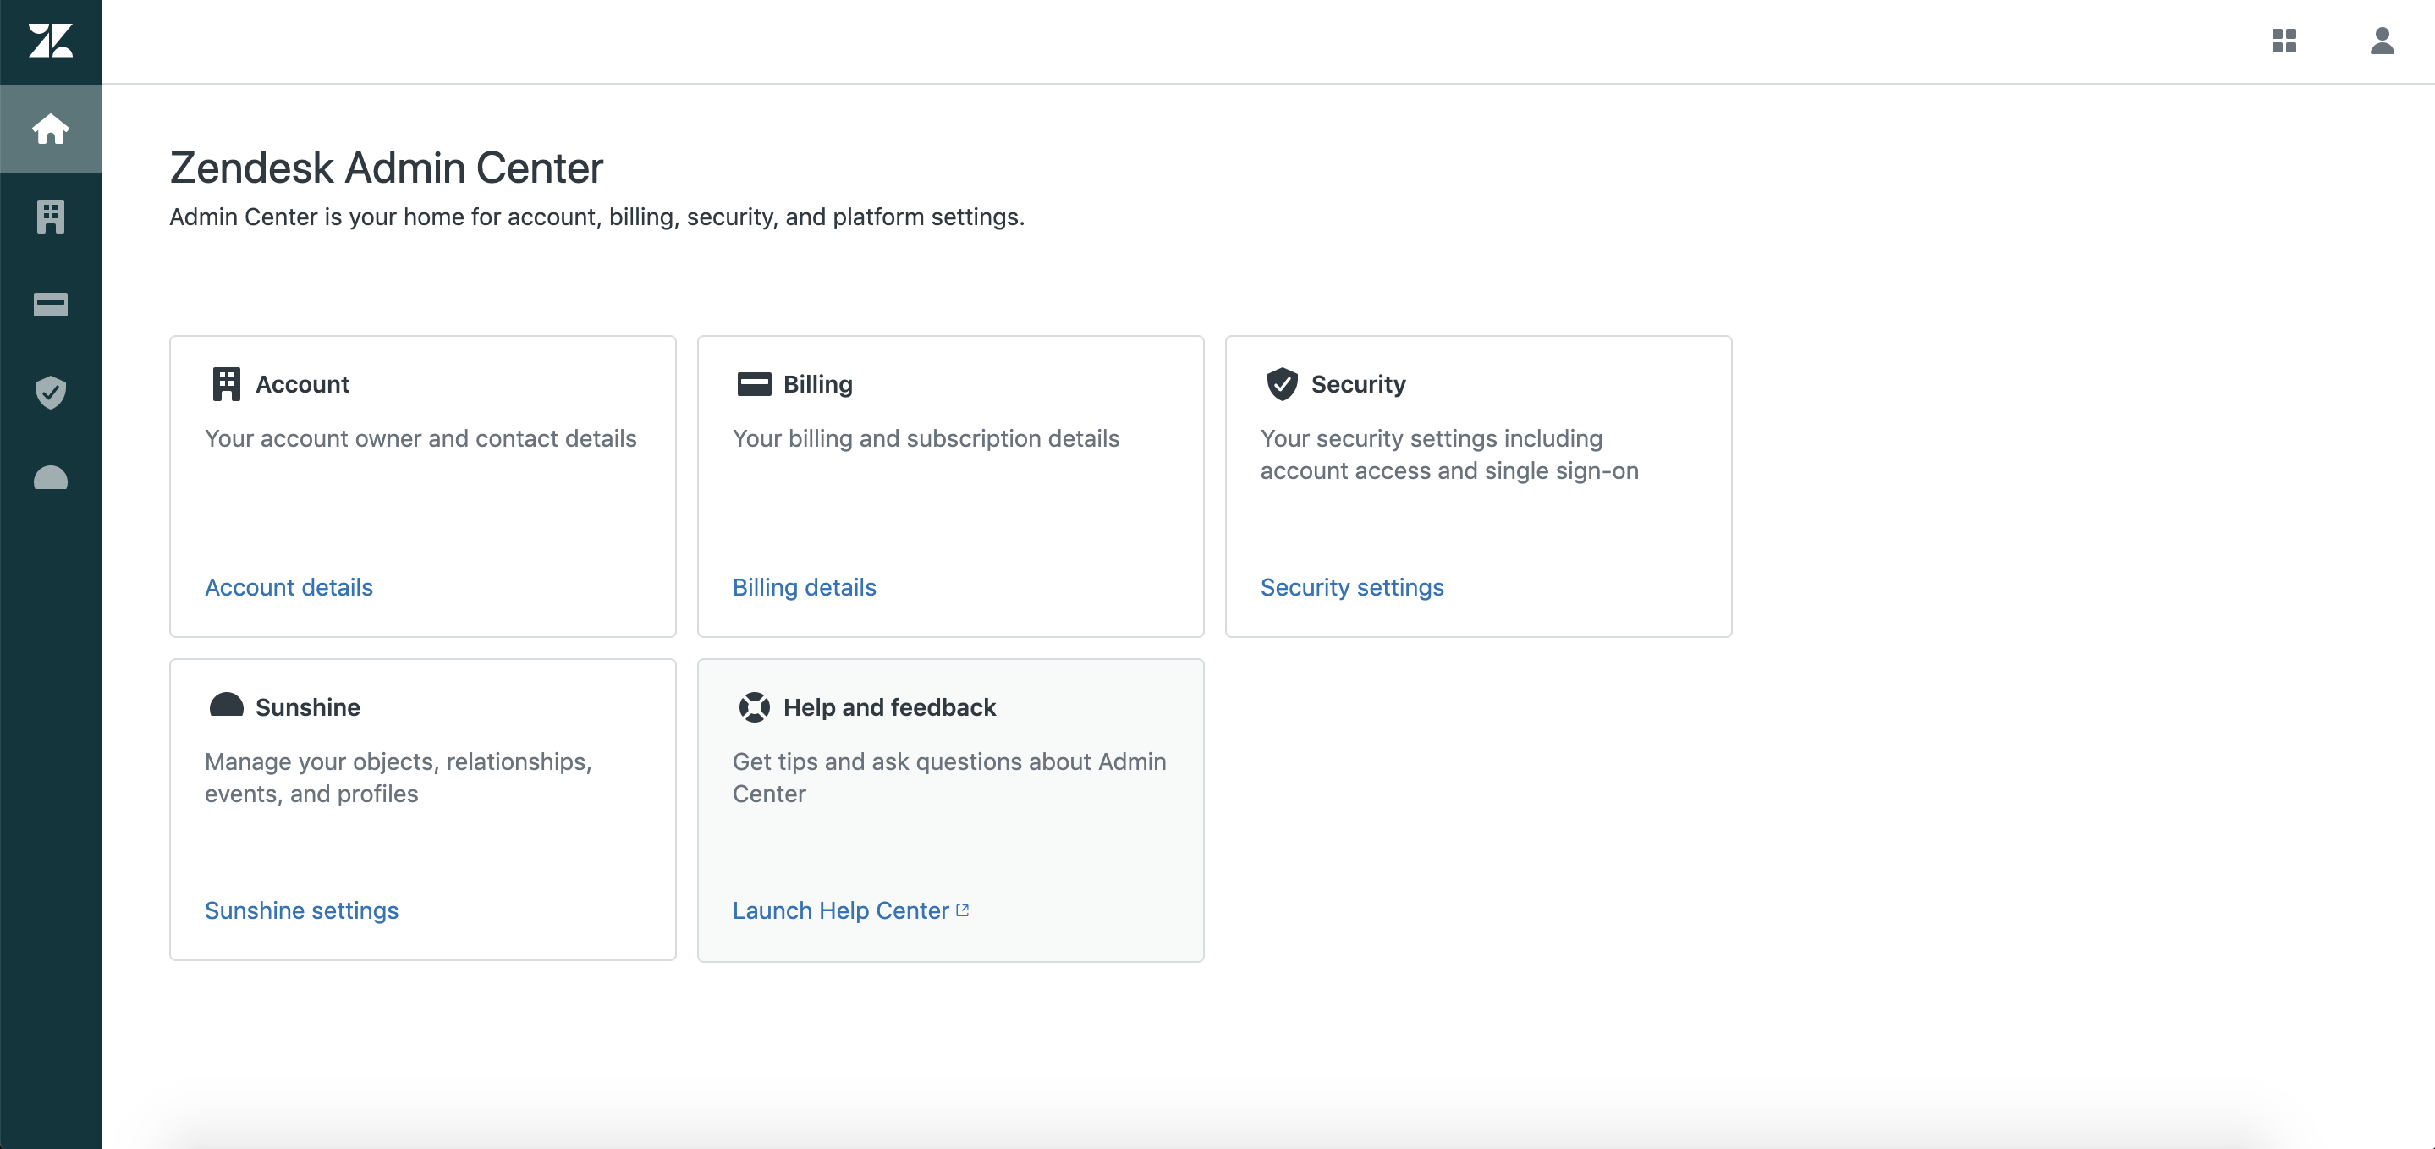
Task: Click 'Admin Center is your home' subtitle
Action: (x=596, y=217)
